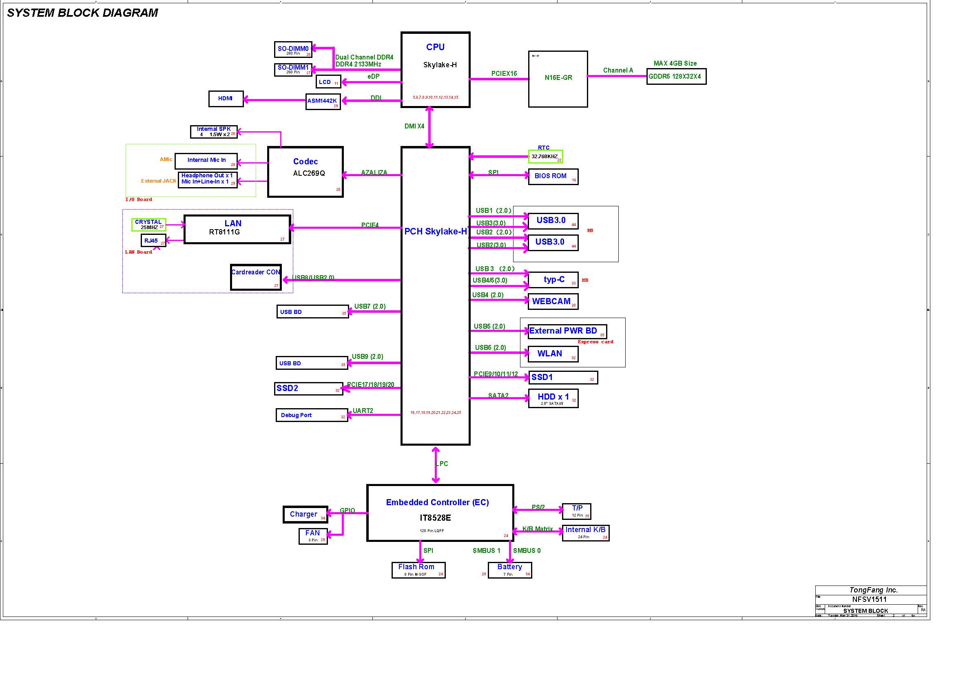Viewport: 954px width, 674px height.
Task: Click the Cardreader CON box
Action: [256, 277]
